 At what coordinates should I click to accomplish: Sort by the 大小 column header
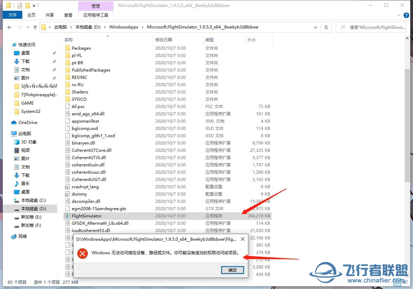(251, 40)
